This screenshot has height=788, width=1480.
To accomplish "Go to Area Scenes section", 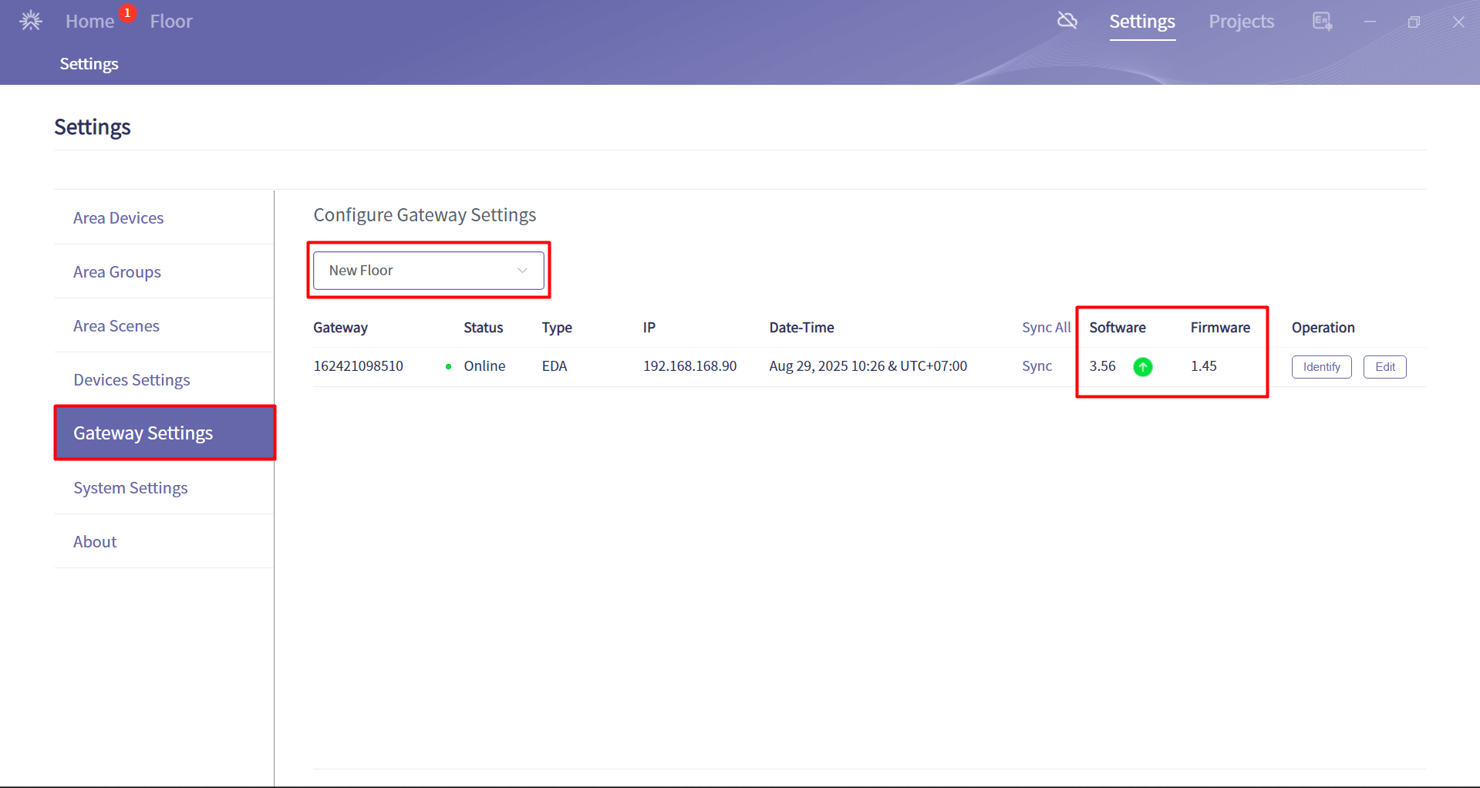I will 116,326.
